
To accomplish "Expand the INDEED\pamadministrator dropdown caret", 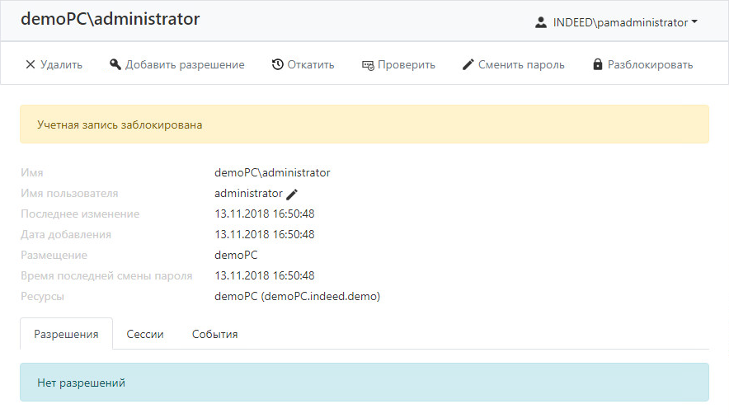I will click(x=694, y=22).
